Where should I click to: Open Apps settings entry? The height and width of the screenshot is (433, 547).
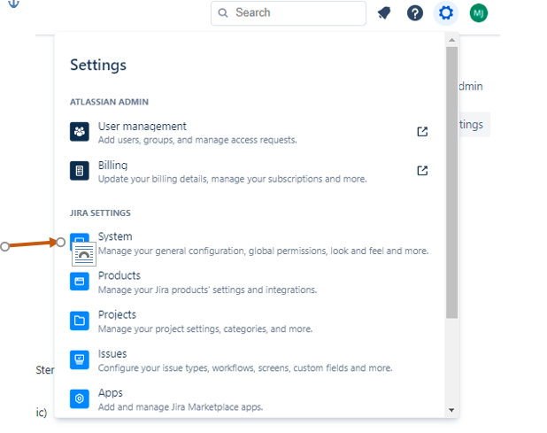coord(249,400)
